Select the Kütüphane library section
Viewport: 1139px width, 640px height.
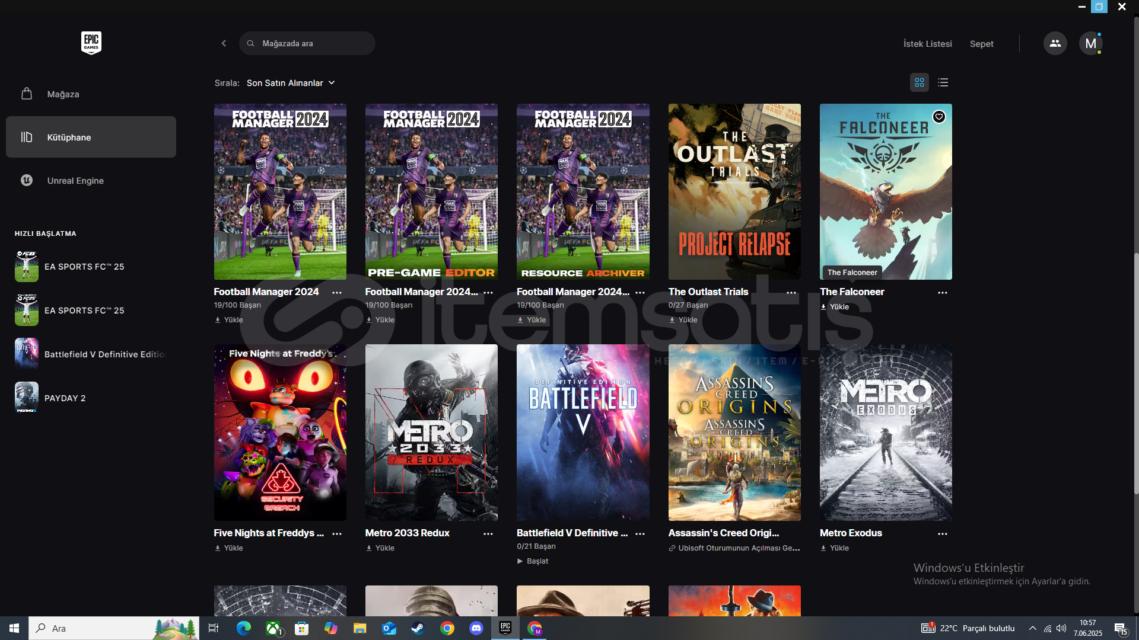coord(91,137)
